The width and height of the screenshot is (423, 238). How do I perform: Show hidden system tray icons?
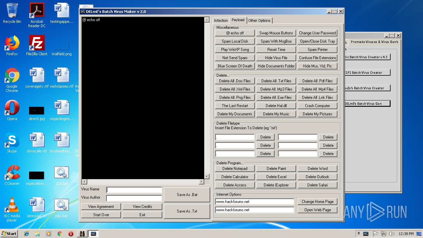click(x=358, y=234)
